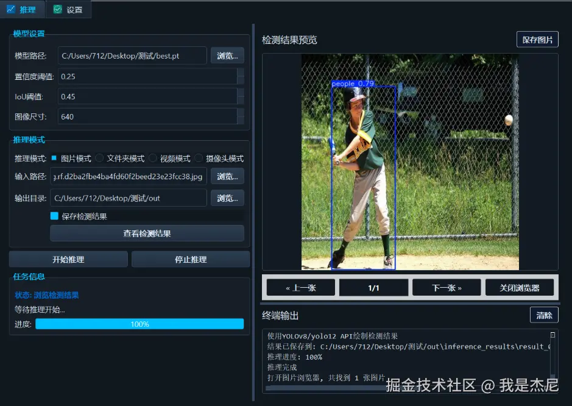The width and height of the screenshot is (572, 406).
Task: Click the 1/1 page indicator
Action: 373,288
